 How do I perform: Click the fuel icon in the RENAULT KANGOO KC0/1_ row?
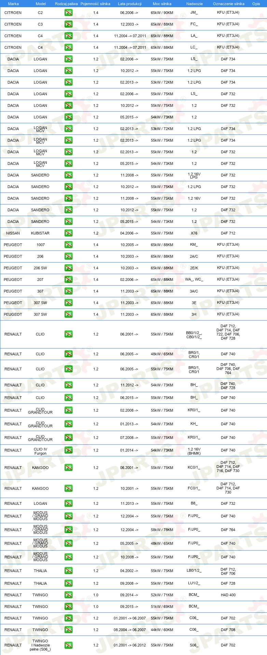pyautogui.click(x=69, y=468)
